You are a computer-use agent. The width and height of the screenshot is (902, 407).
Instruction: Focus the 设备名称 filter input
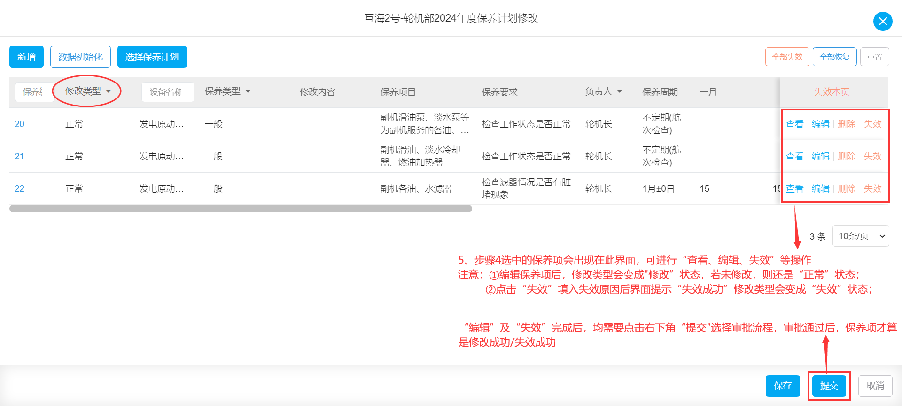[168, 92]
